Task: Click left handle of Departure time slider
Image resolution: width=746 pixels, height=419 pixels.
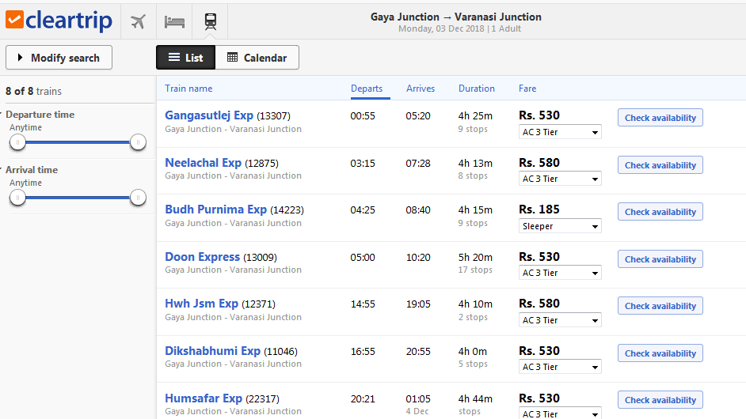Action: [x=17, y=142]
